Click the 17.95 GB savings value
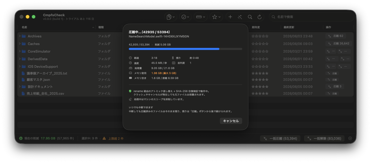Image resolution: width=371 pixels, height=163 pixels. 48,138
